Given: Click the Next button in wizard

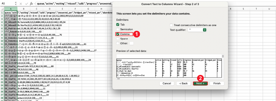Looking at the screenshot, I should point(200,83).
